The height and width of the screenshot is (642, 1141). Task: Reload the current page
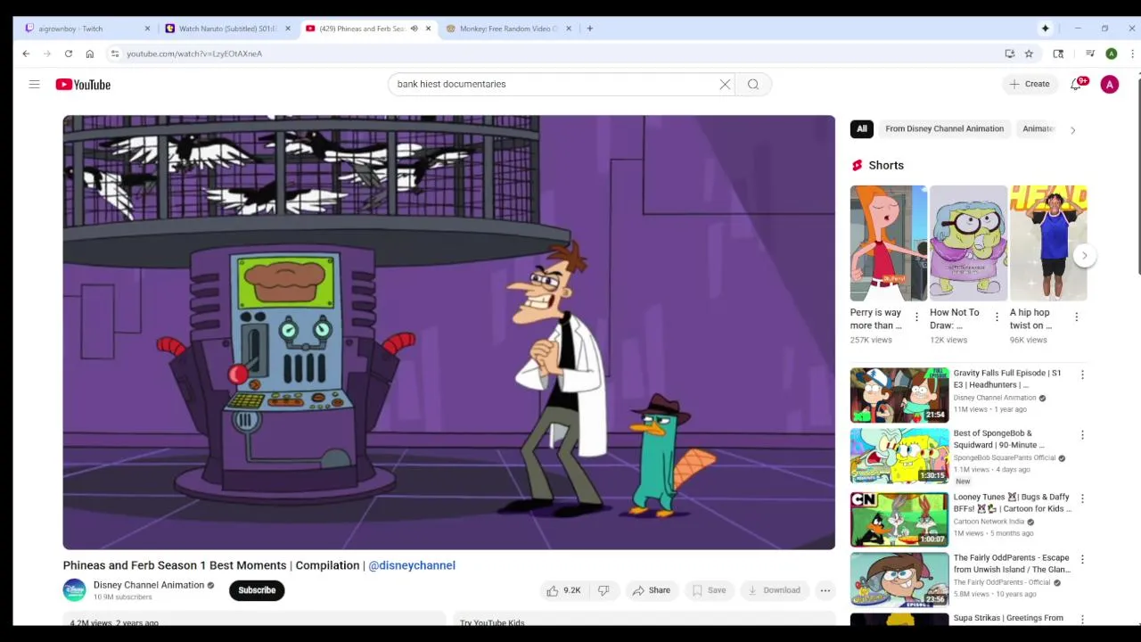click(68, 53)
